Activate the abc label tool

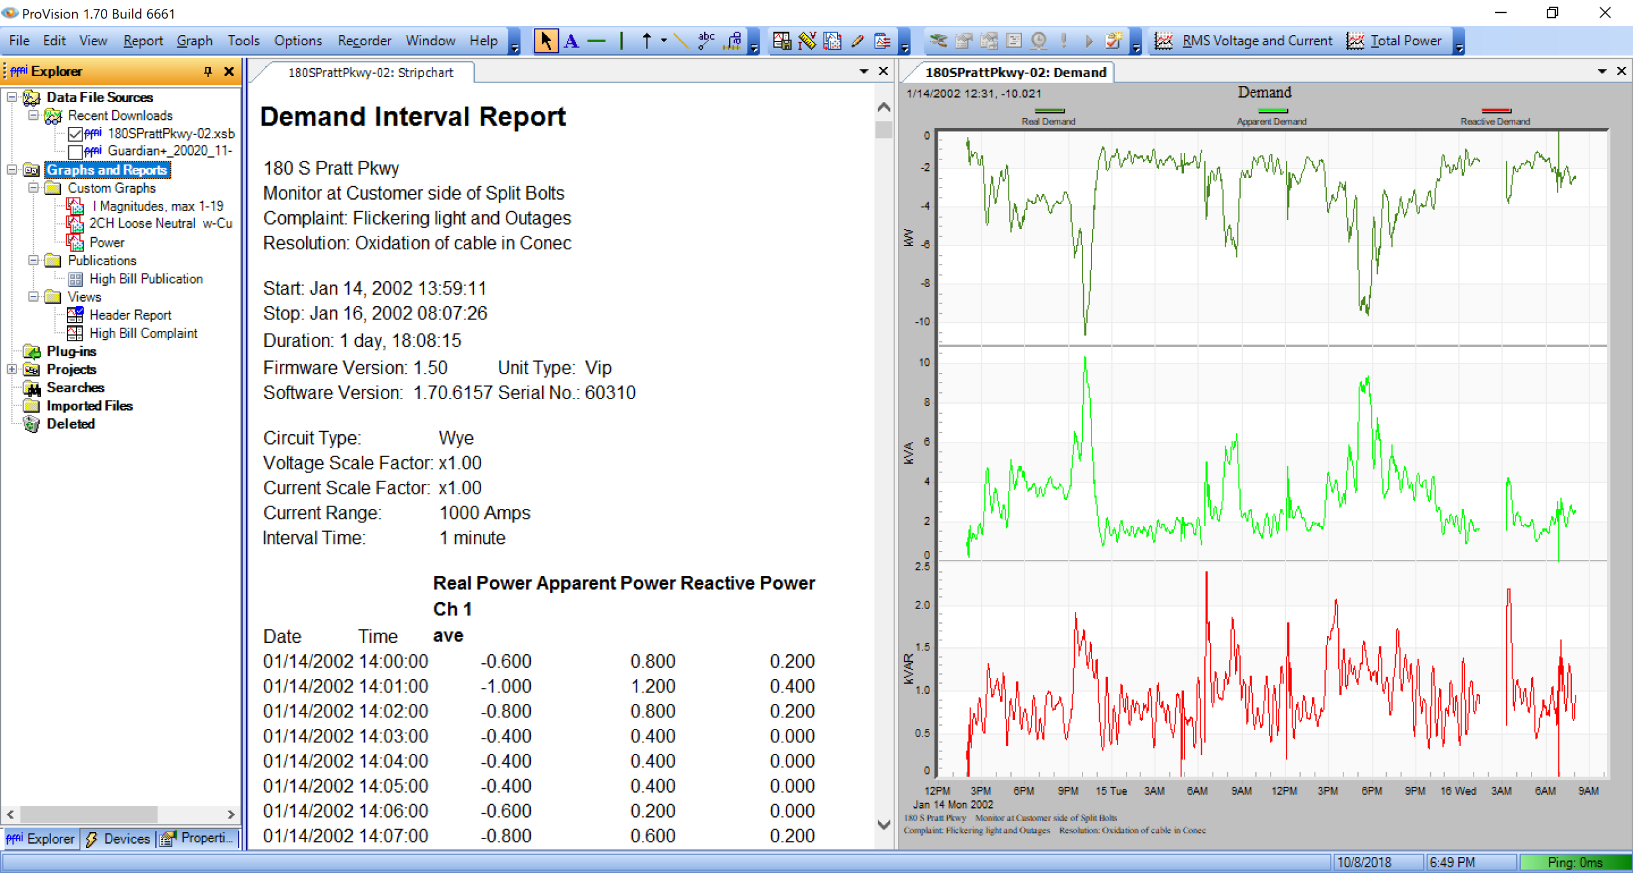coord(706,40)
